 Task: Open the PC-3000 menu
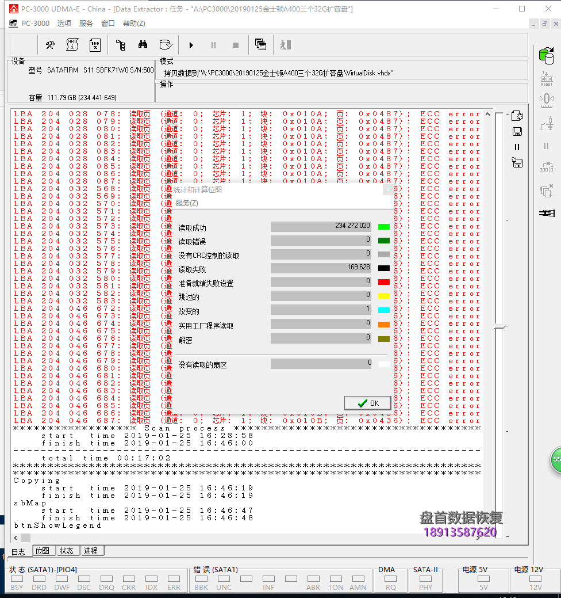click(36, 24)
